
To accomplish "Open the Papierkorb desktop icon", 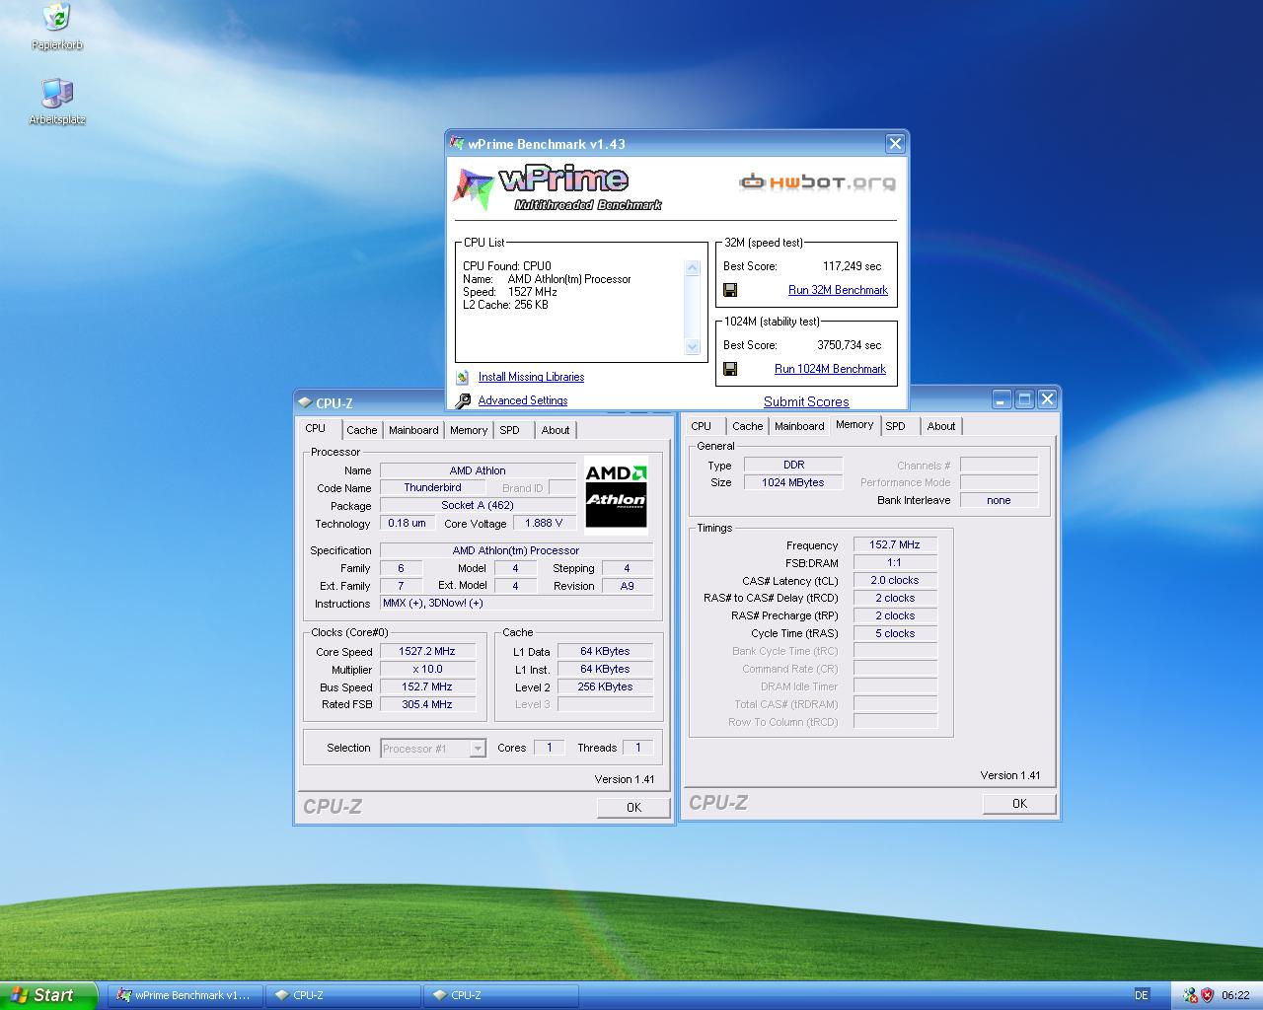I will pos(56,27).
